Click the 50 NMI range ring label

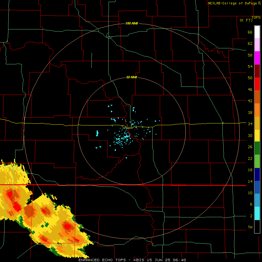pos(132,77)
